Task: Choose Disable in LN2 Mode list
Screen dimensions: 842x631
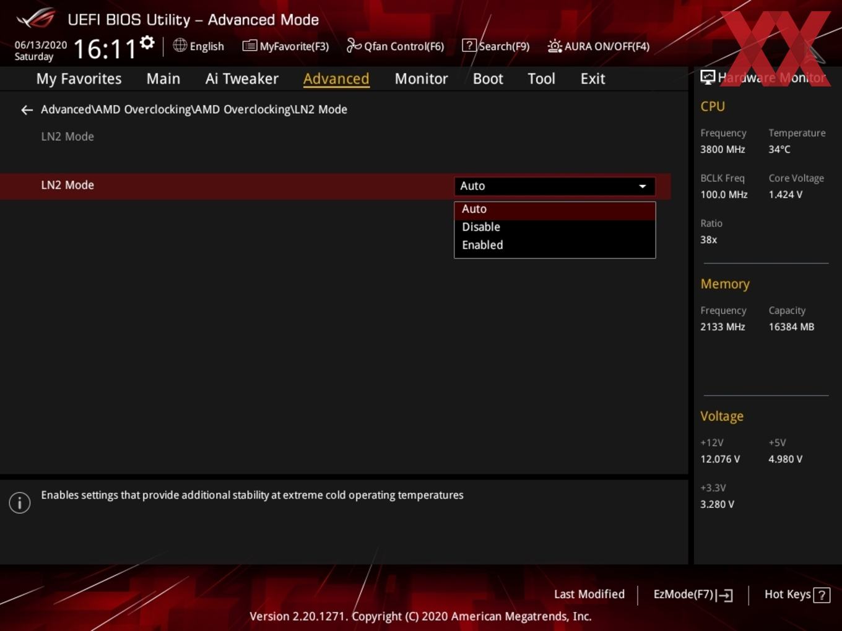Action: (555, 227)
